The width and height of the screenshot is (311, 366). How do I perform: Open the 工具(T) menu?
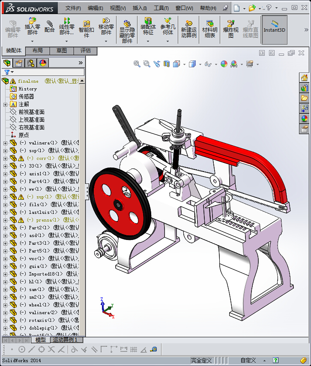point(161,8)
